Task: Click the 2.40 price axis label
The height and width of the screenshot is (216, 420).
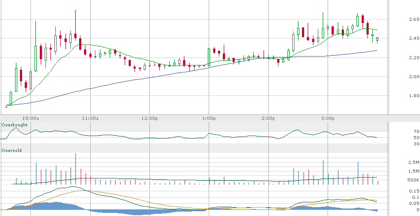Action: (x=414, y=38)
